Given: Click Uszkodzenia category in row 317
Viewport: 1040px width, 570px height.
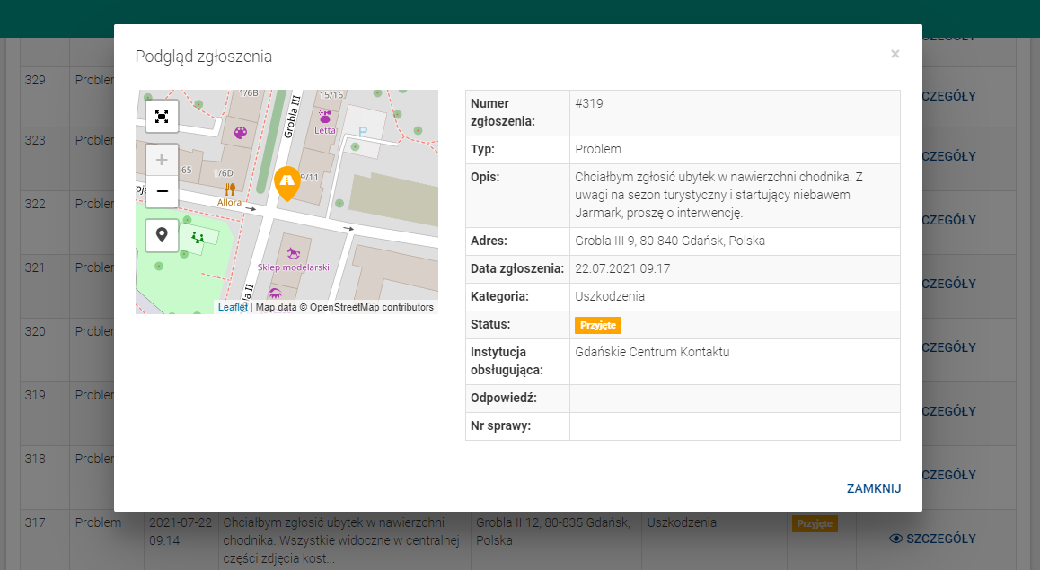Looking at the screenshot, I should click(682, 522).
